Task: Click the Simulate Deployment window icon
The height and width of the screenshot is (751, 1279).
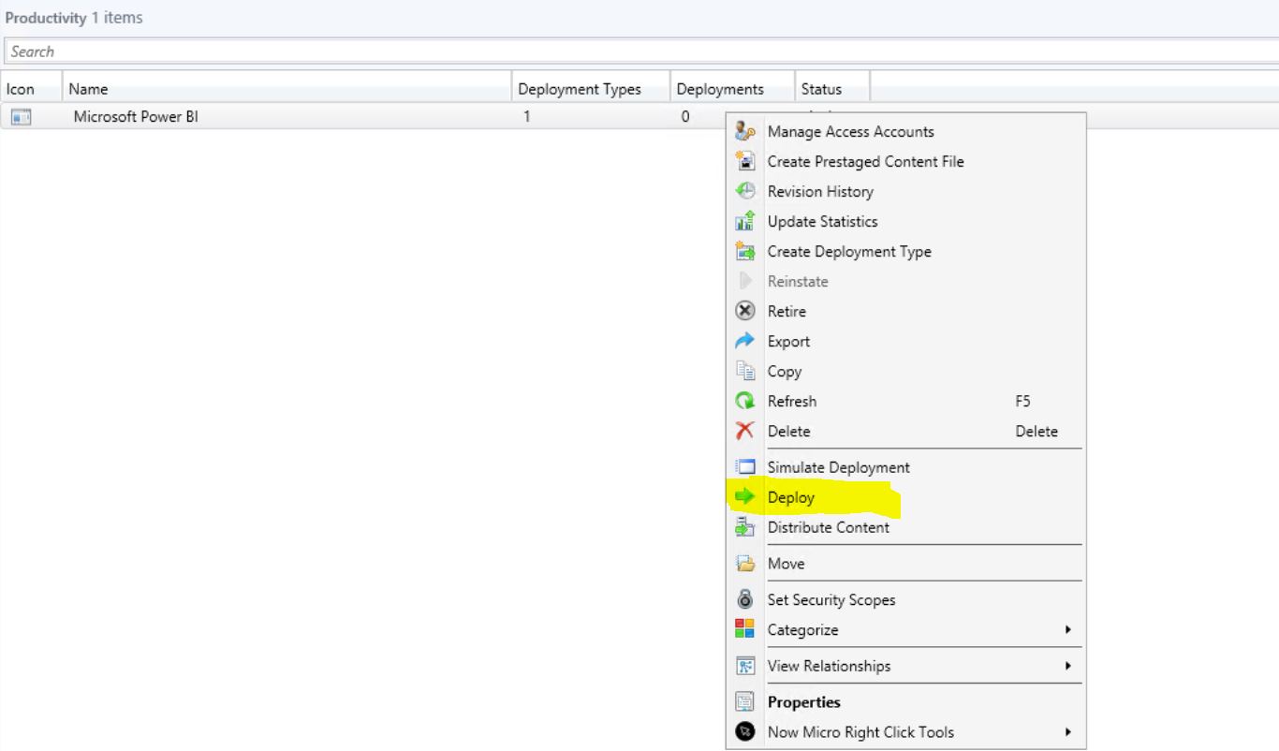Action: pyautogui.click(x=745, y=467)
